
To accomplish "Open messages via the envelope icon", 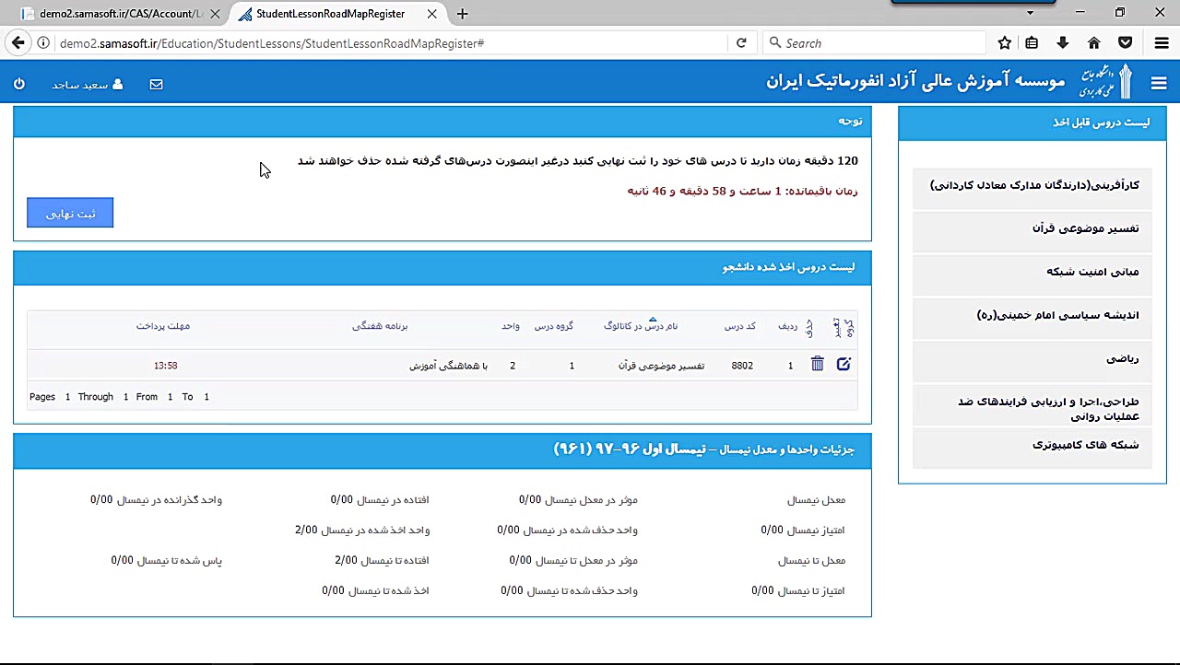I will (156, 84).
